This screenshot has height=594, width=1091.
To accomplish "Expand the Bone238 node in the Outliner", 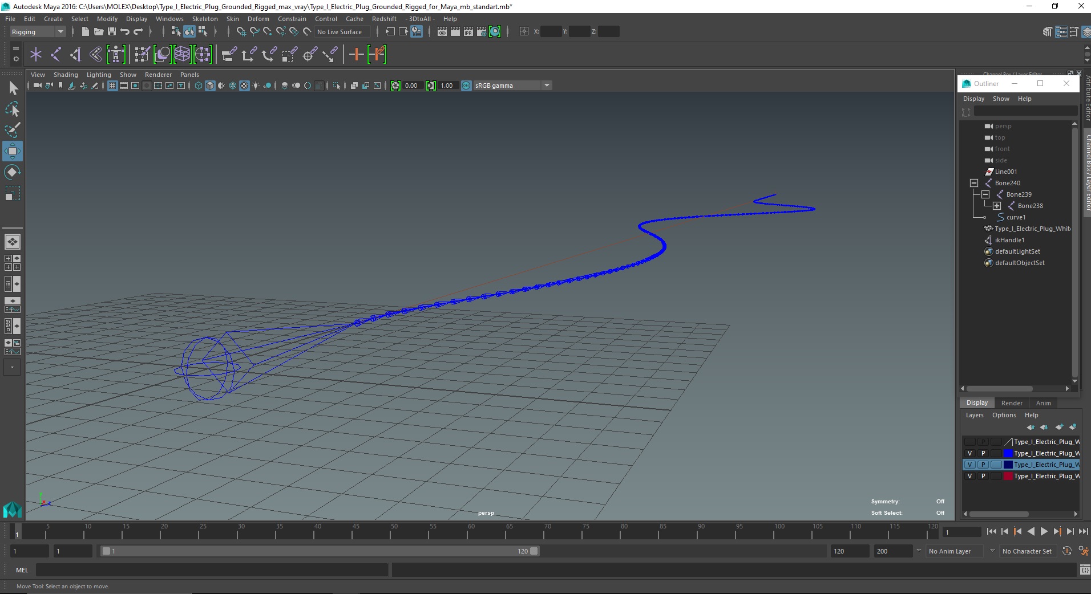I will click(997, 206).
